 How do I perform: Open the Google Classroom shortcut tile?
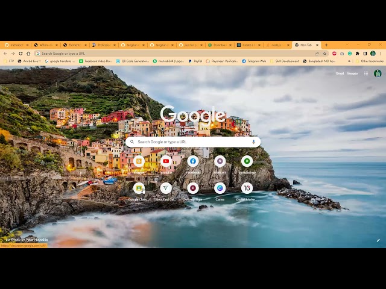(x=139, y=188)
